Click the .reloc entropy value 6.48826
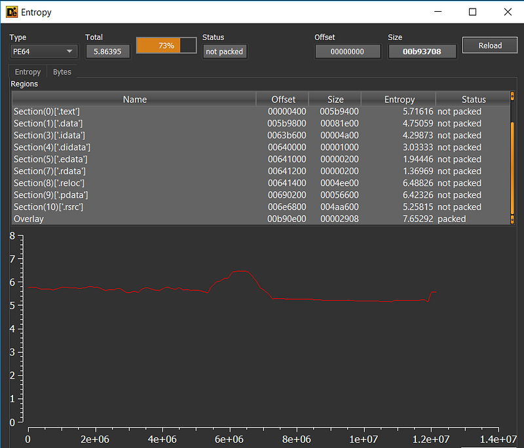 coord(418,183)
